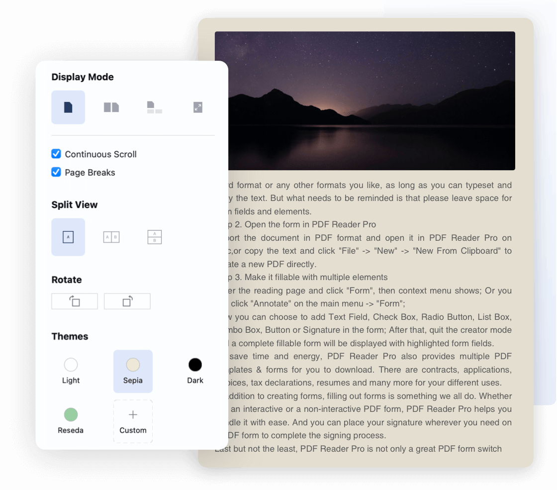
Task: Choose the cover page display mode
Action: coord(154,107)
